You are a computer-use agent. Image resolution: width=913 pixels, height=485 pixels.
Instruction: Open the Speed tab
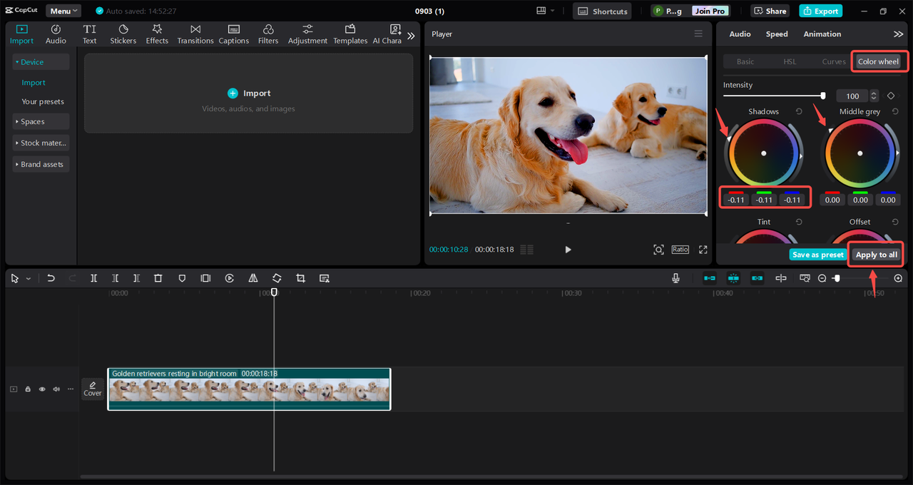(777, 34)
